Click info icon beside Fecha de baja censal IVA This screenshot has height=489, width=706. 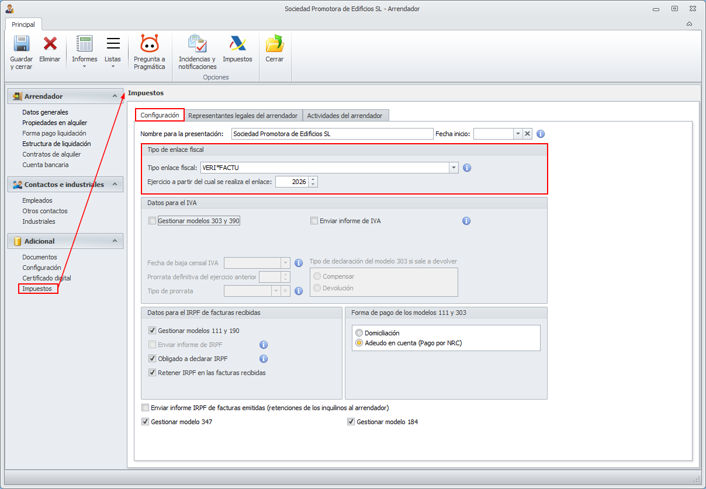(x=299, y=263)
